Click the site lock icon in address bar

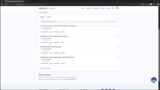10,4
